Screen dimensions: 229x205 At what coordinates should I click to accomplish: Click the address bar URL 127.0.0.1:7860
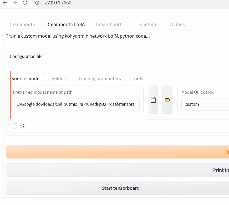(x=57, y=3)
